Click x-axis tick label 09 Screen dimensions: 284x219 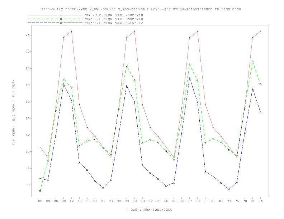(x=63, y=201)
